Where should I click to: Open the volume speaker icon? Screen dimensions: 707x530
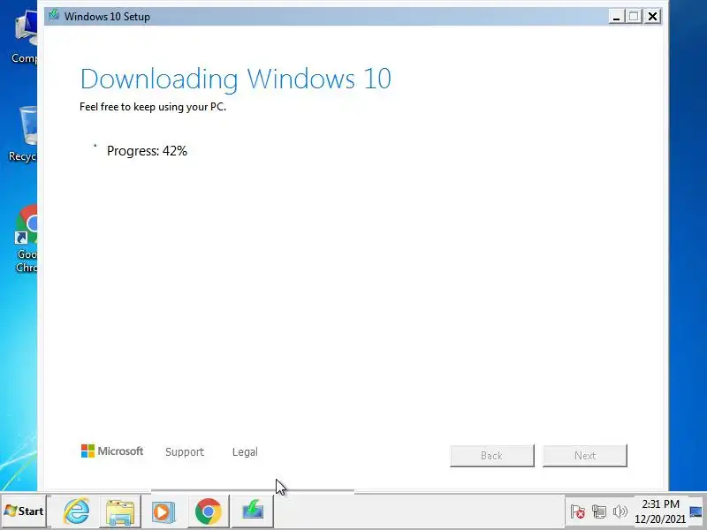pyautogui.click(x=620, y=511)
